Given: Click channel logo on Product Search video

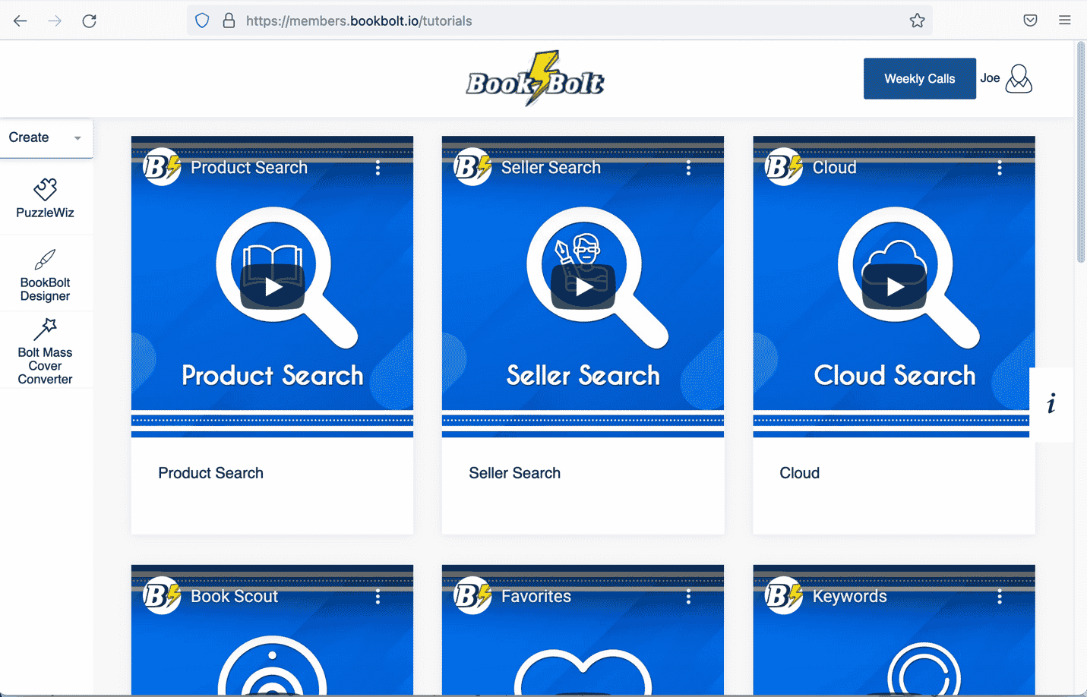Looking at the screenshot, I should click(162, 167).
